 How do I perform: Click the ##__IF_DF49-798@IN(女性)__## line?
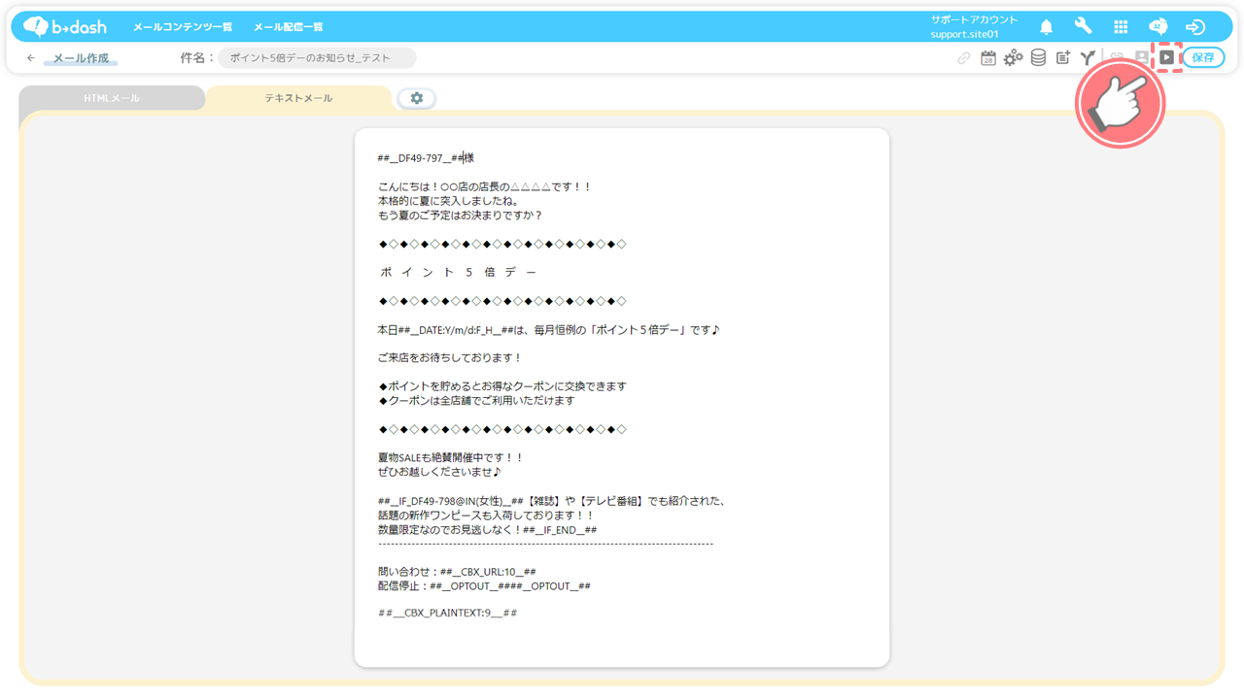[552, 501]
